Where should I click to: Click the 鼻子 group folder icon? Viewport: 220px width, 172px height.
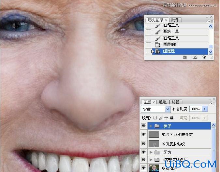pyautogui.click(x=157, y=126)
